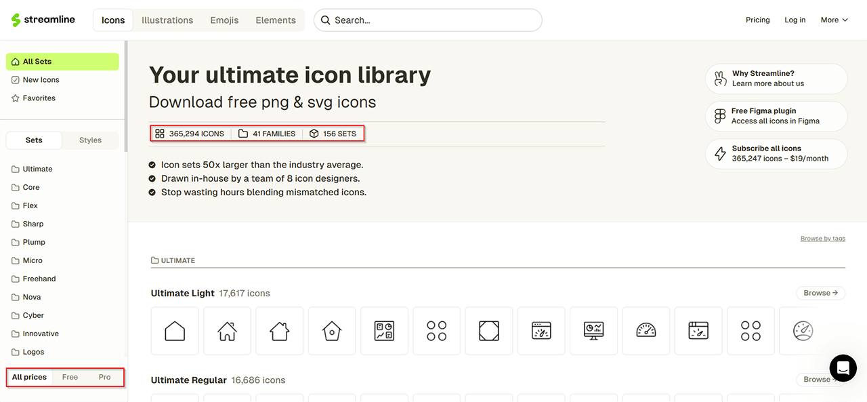Screen dimensions: 867x402
Task: Open the chat support bubble icon
Action: 843,368
